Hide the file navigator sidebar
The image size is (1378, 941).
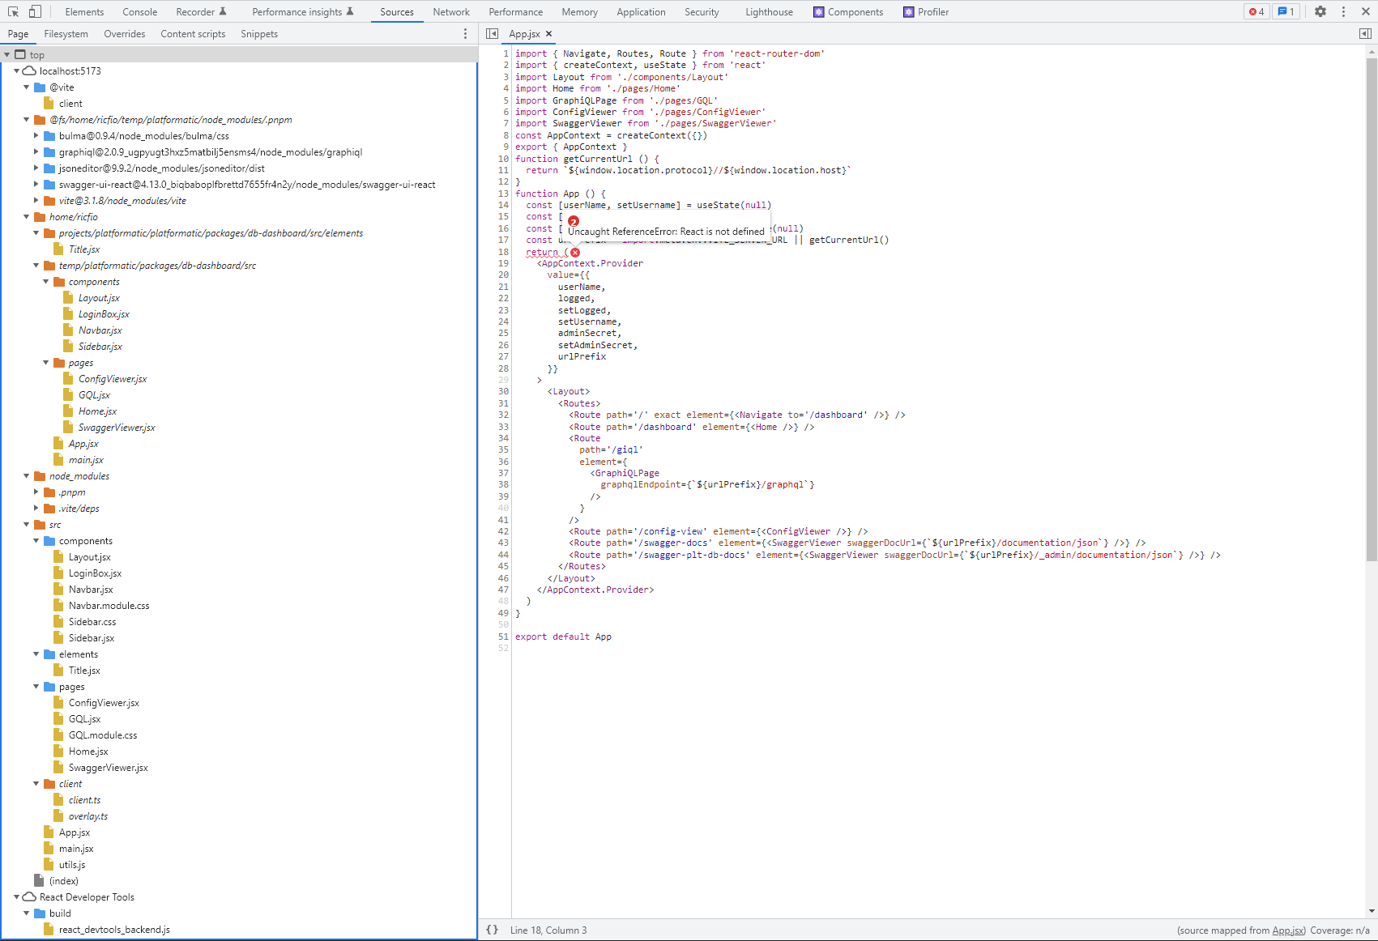(x=492, y=34)
